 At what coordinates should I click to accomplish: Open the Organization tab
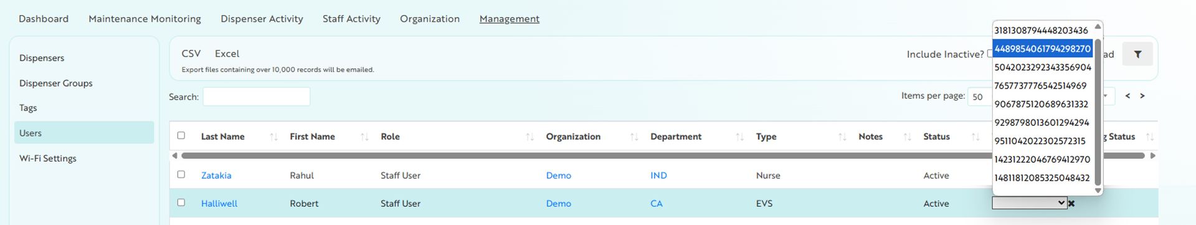430,19
